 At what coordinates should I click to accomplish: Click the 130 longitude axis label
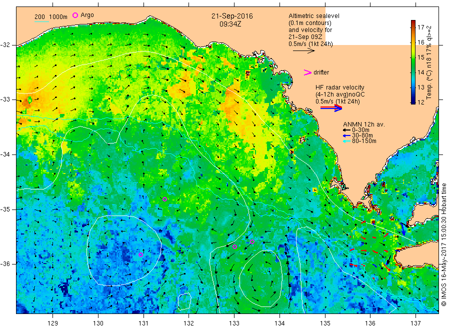pos(98,323)
